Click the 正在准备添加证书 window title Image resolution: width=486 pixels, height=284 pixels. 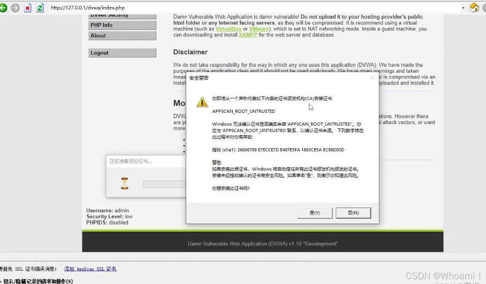[131, 162]
